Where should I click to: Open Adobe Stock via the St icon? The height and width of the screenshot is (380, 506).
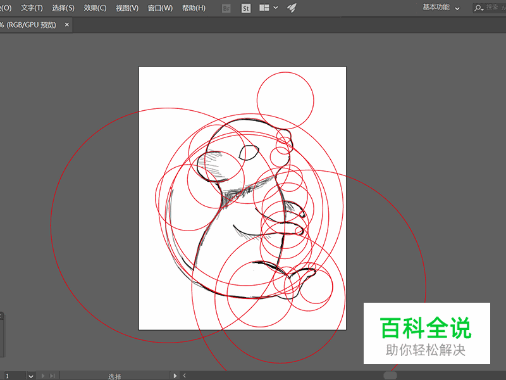point(245,8)
